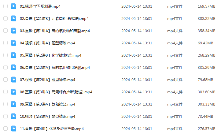Viewport: 221px width, 134px height.
Task: Tick checkbox for 07.视频【第2讲A】题型精练.mp4
Action: tap(6, 80)
